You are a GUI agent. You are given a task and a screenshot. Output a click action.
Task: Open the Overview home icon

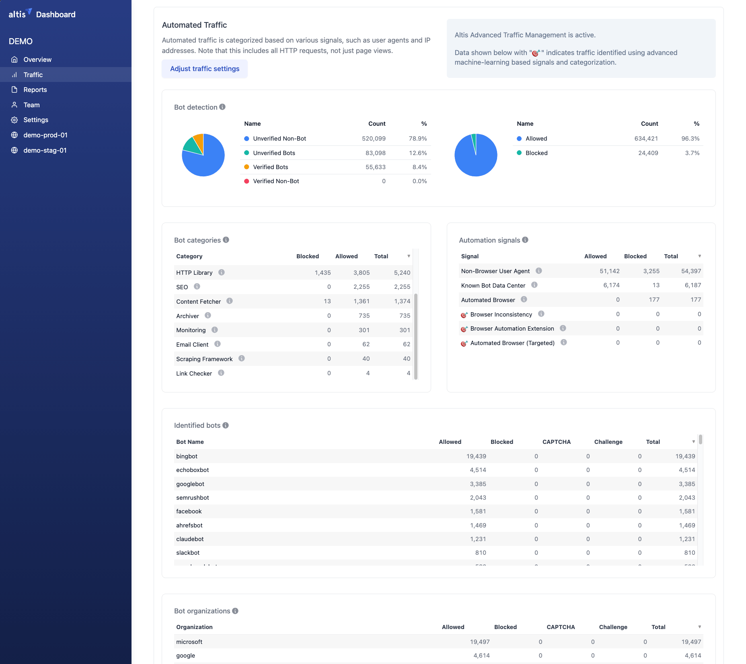[14, 59]
